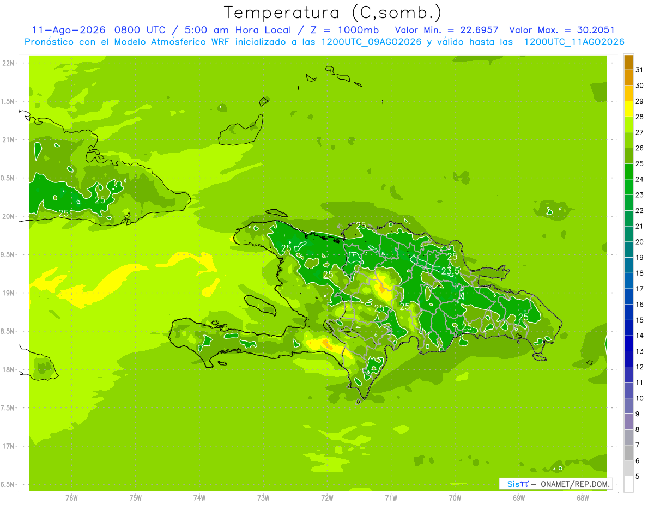Click the "24" label on the color scale
Viewport: 654px width, 505px height.
[x=640, y=179]
